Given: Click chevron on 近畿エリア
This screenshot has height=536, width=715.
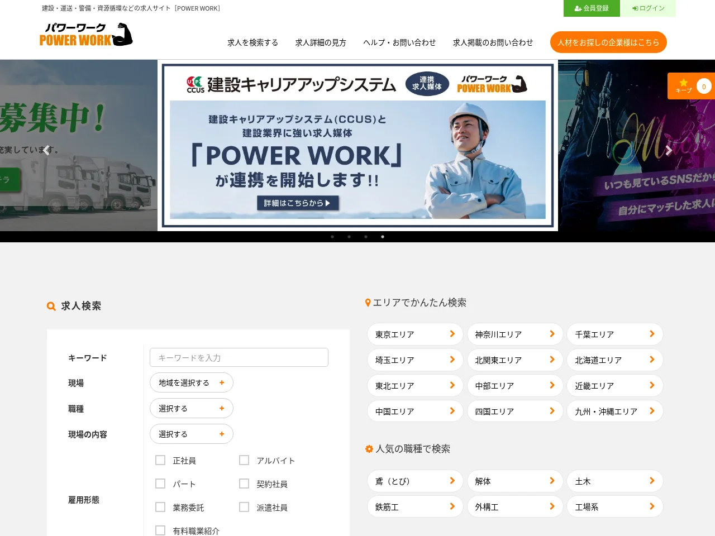Looking at the screenshot, I should 652,385.
